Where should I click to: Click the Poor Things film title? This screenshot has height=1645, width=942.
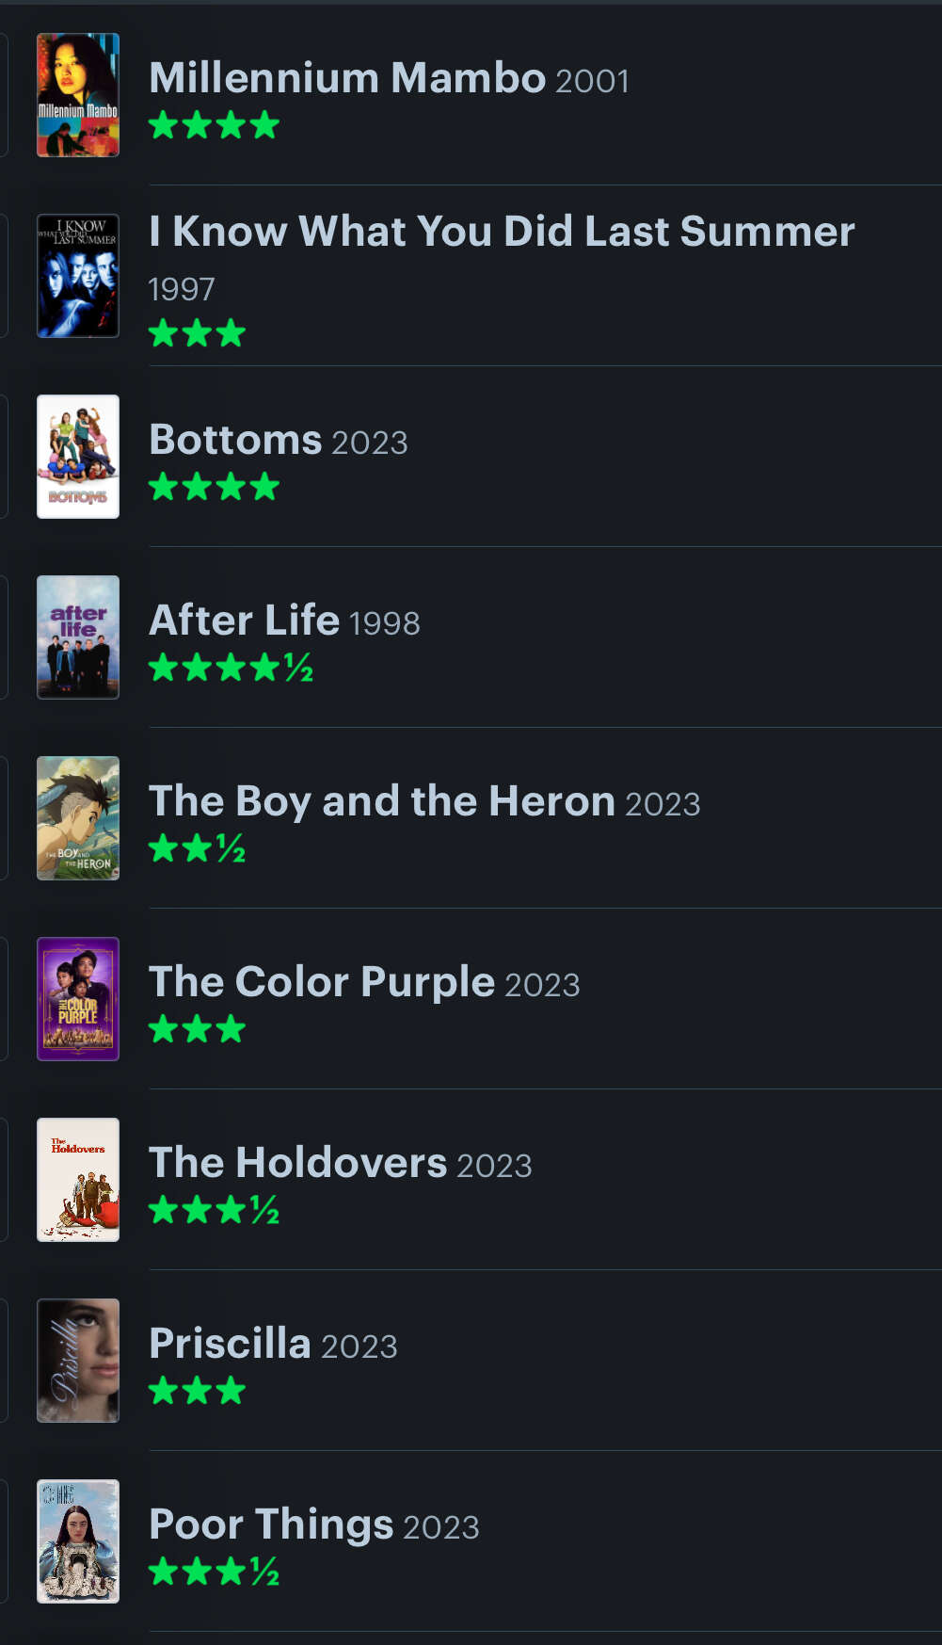(271, 1525)
